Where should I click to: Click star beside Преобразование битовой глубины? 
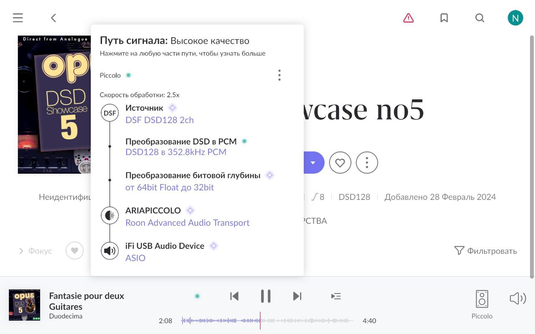pos(270,175)
